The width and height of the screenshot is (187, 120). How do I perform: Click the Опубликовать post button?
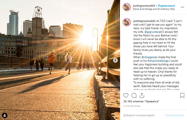click(174, 115)
